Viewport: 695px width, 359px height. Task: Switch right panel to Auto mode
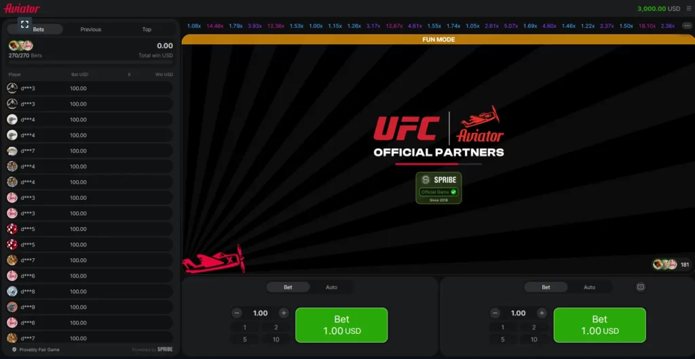coord(589,287)
